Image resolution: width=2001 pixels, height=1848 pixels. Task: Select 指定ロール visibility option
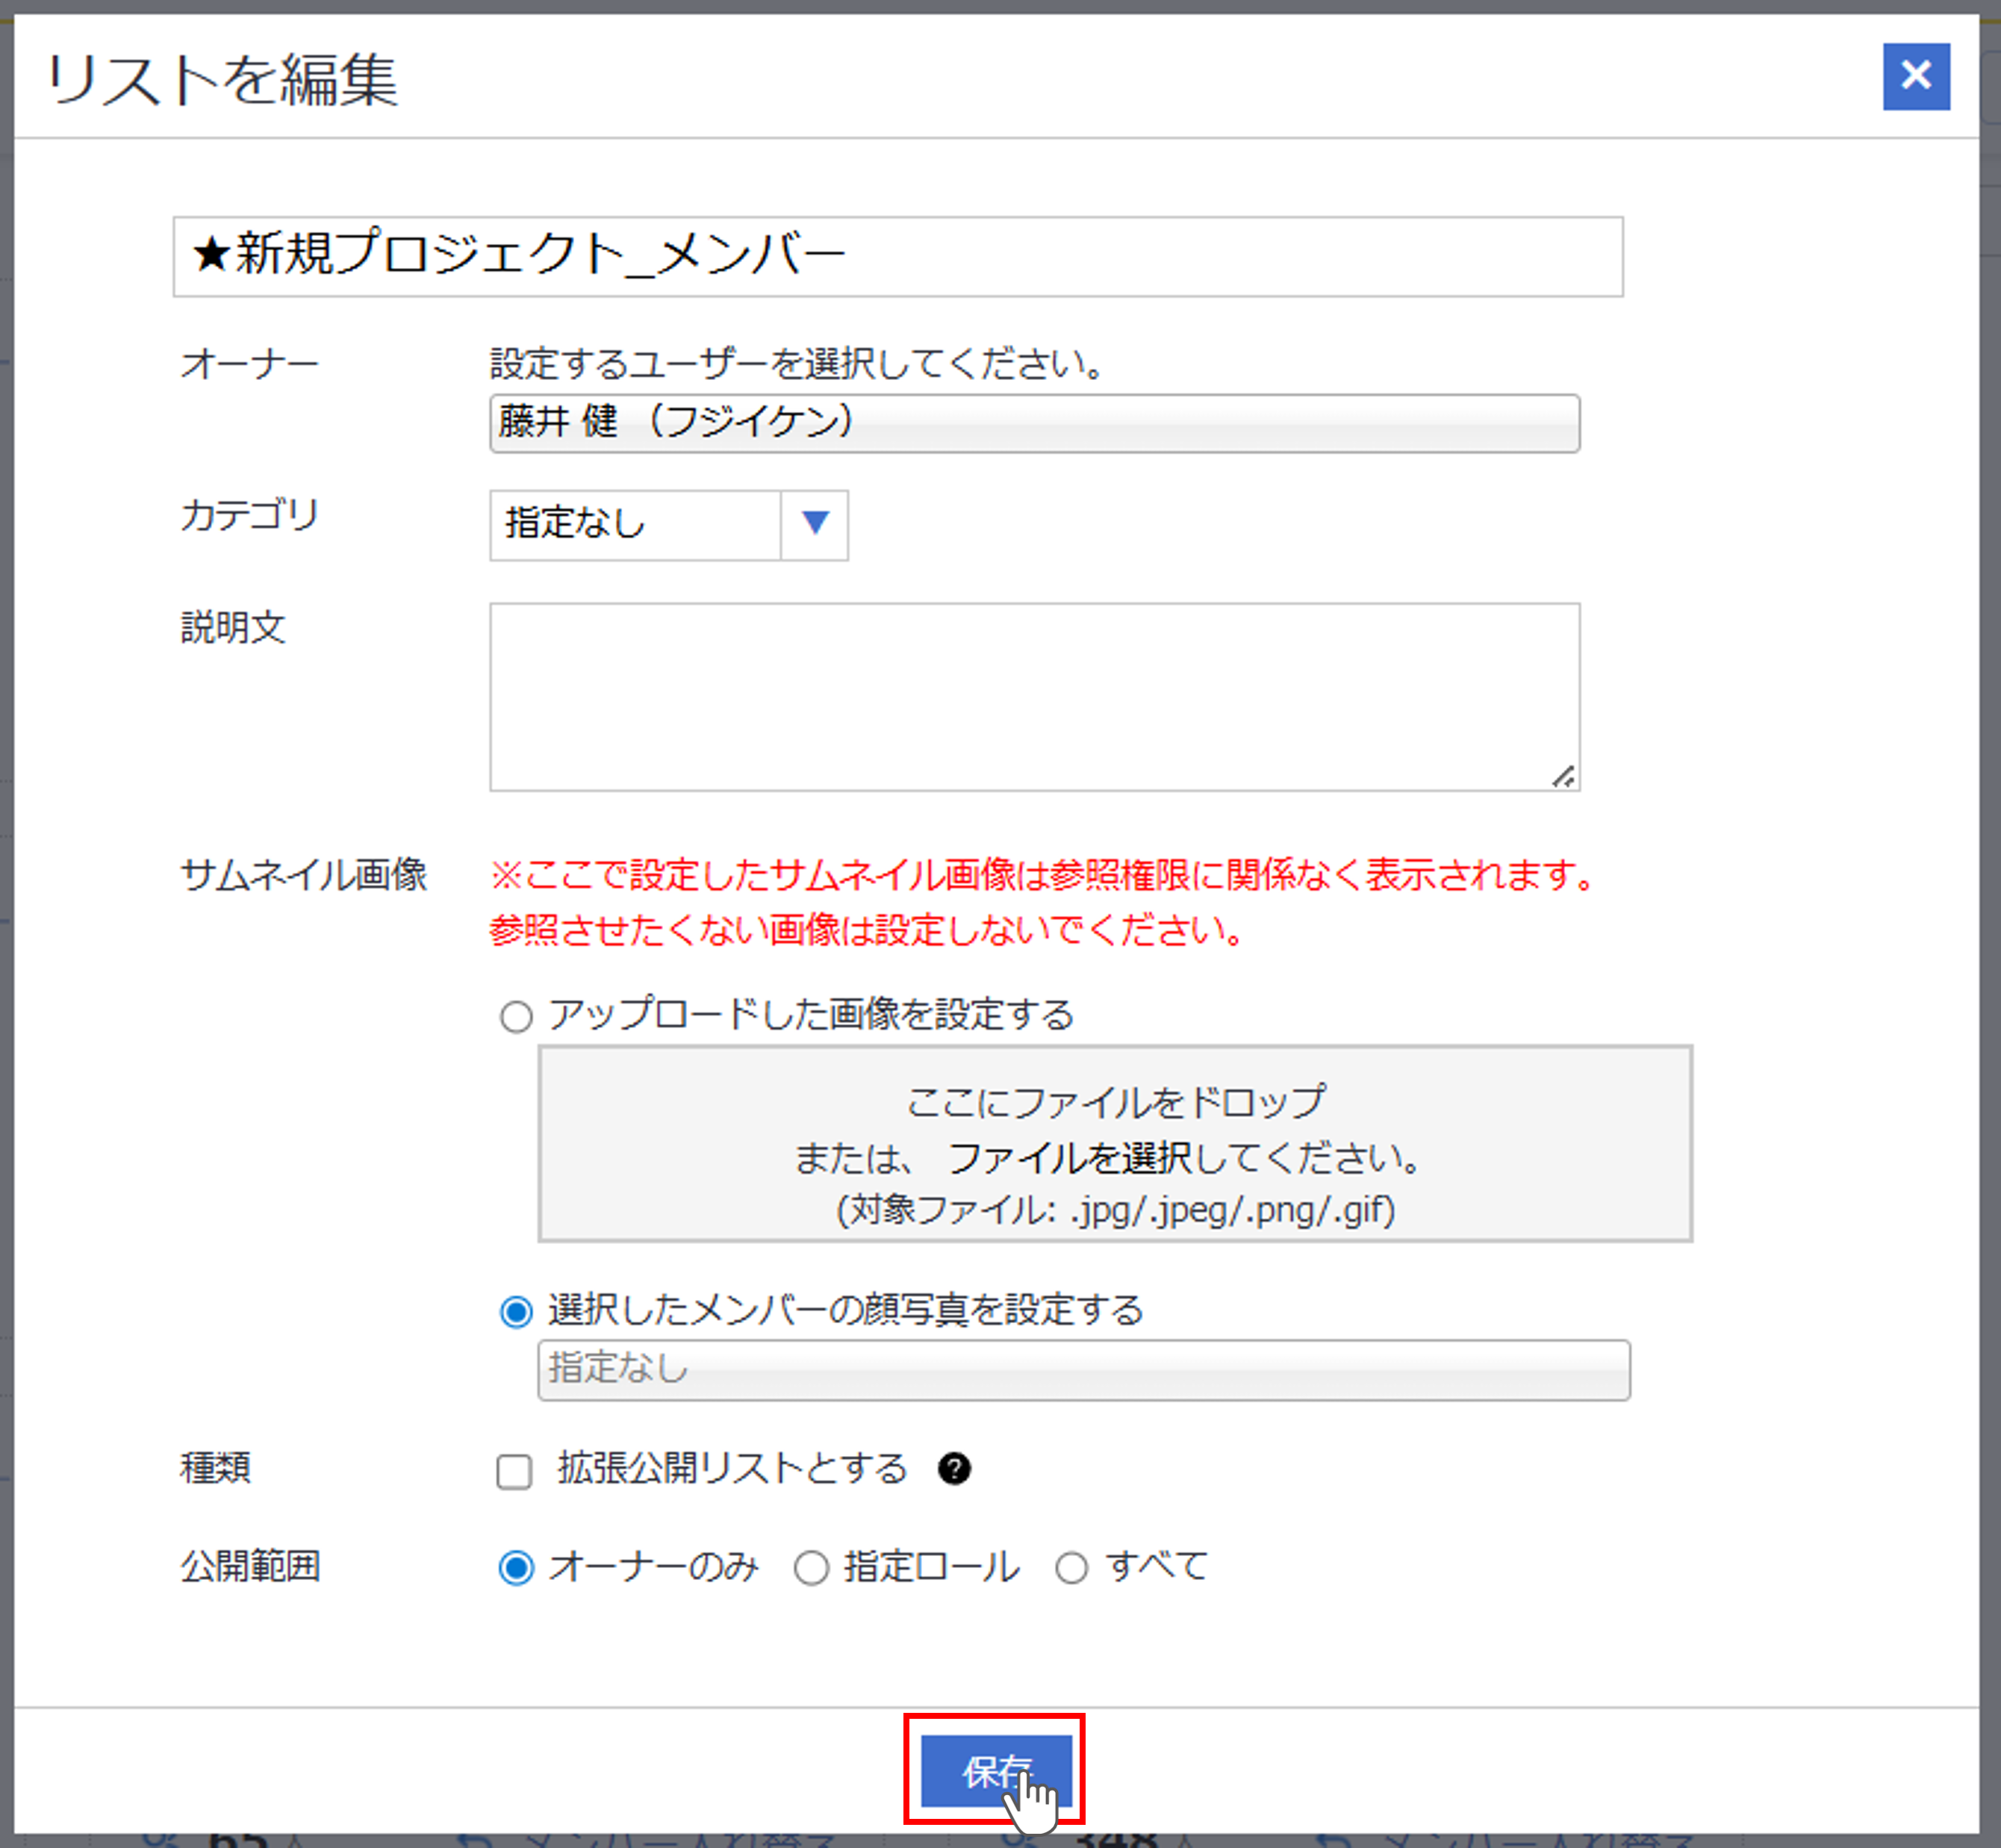(811, 1567)
